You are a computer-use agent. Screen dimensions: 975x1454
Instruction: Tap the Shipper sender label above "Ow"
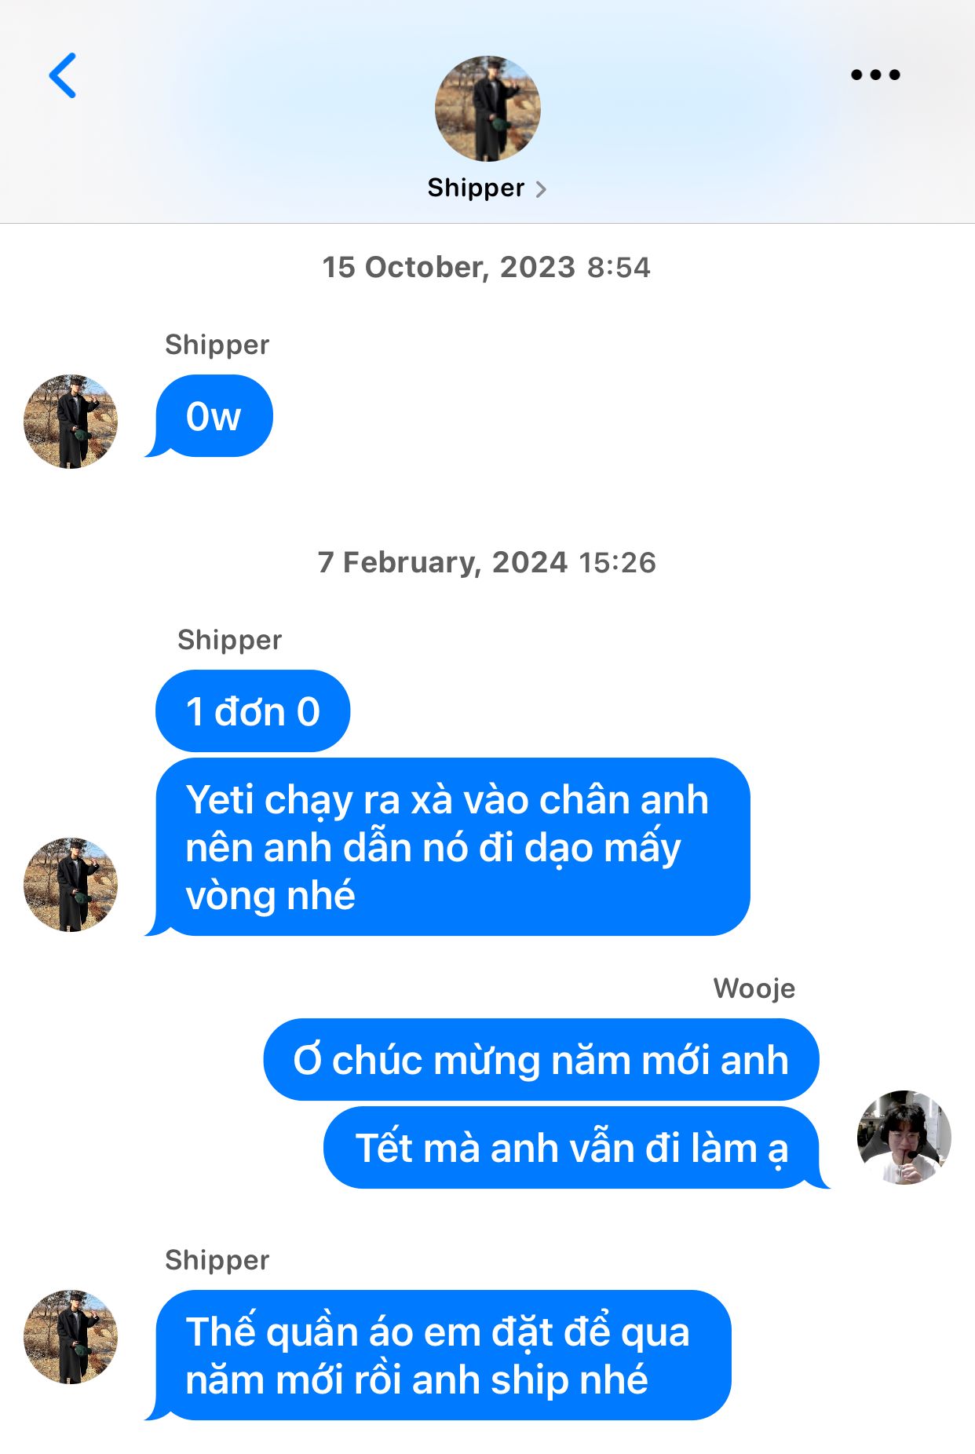pos(217,345)
